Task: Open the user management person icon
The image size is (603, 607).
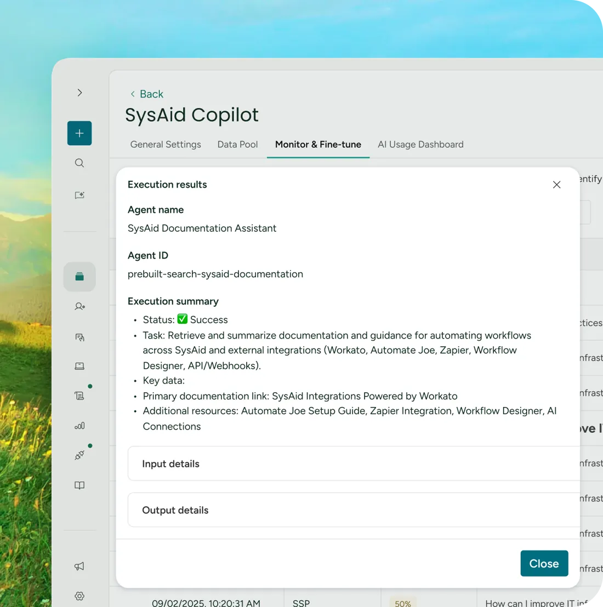Action: click(79, 307)
